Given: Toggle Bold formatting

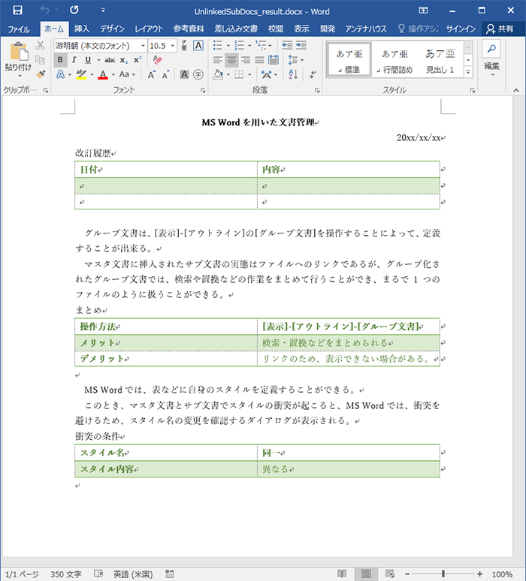Looking at the screenshot, I should [60, 60].
